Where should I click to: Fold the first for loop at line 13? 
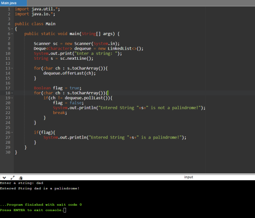click(12, 68)
